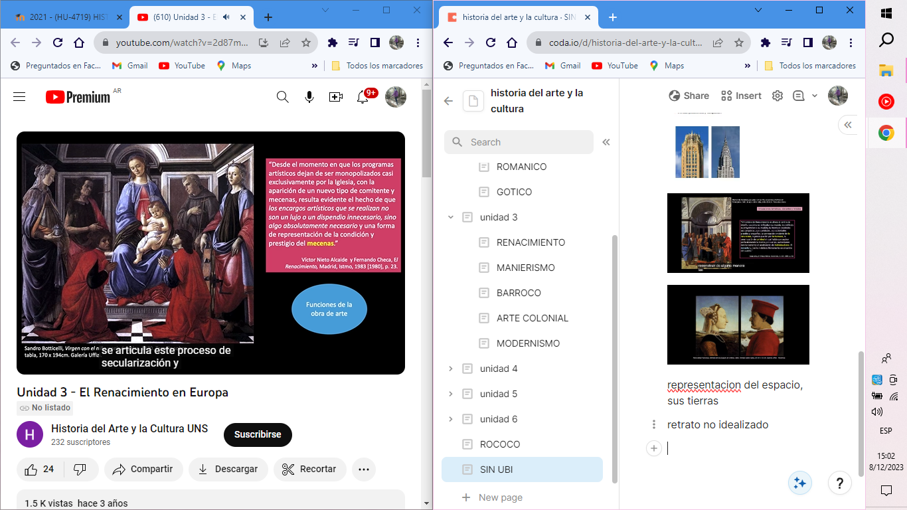907x510 pixels.
Task: Expand unidad 6 section
Action: pyautogui.click(x=451, y=419)
